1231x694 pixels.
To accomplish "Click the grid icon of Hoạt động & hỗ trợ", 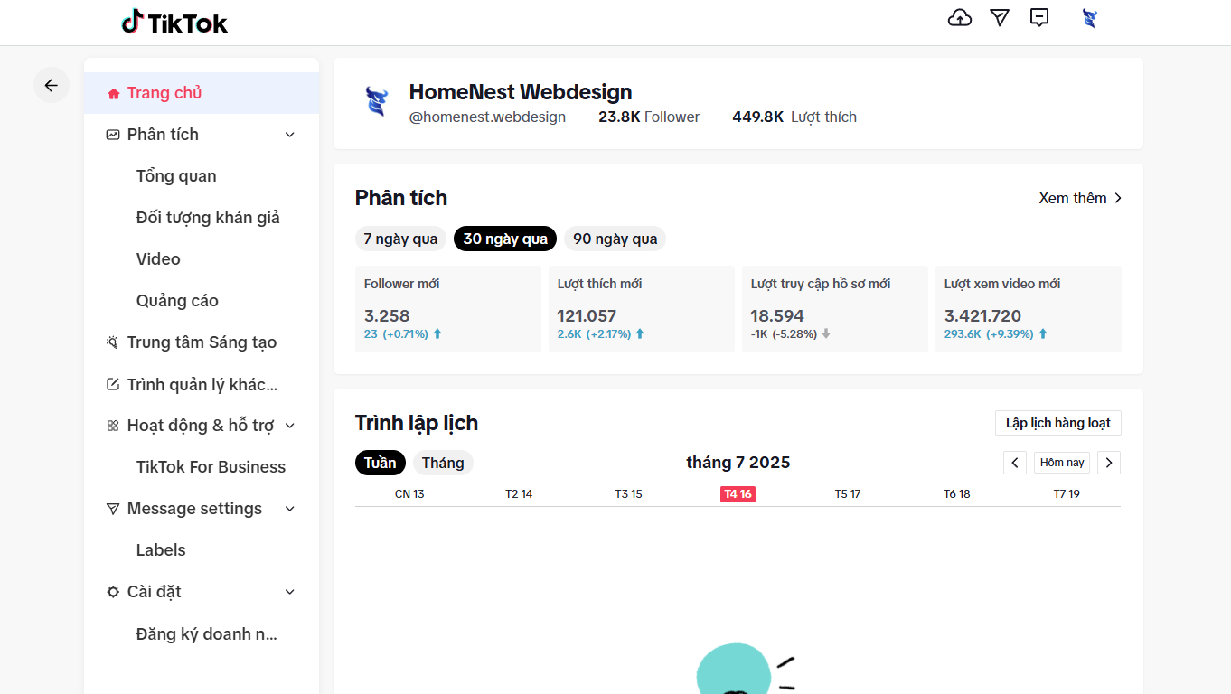I will tap(113, 426).
